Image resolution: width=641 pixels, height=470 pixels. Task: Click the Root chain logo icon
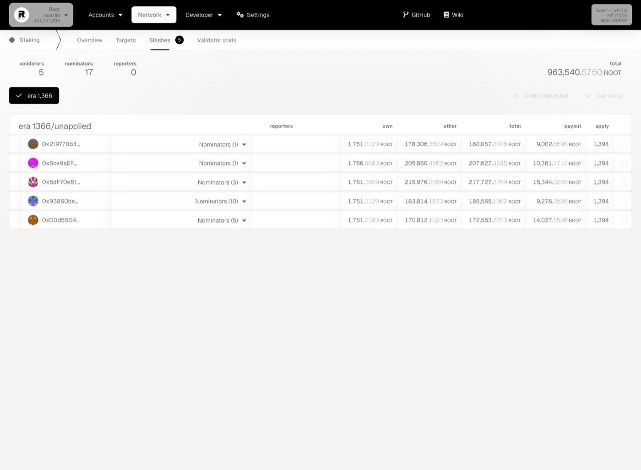(21, 15)
